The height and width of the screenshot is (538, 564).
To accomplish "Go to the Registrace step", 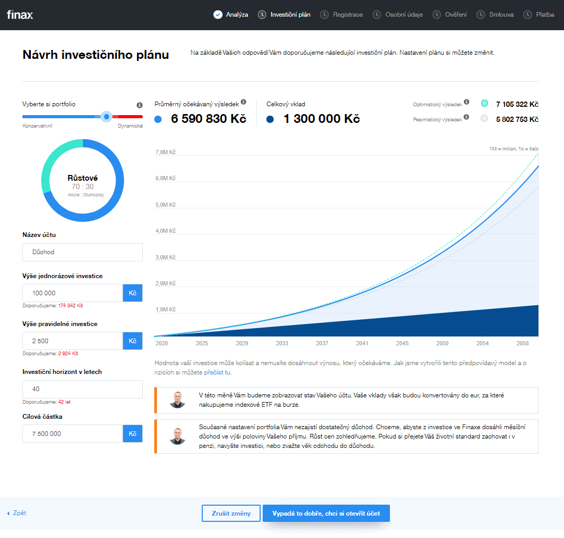I will (348, 15).
